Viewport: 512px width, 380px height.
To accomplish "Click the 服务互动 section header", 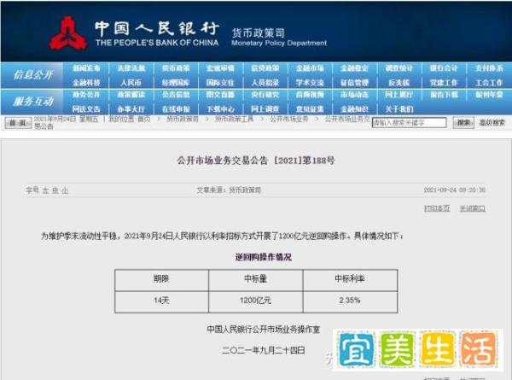I will (x=33, y=102).
